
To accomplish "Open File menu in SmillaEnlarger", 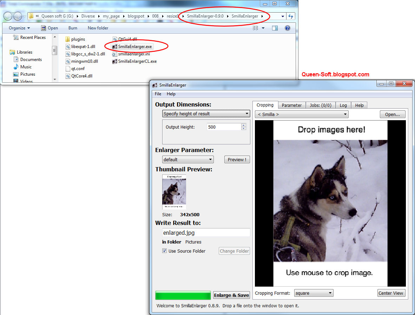I will click(158, 94).
